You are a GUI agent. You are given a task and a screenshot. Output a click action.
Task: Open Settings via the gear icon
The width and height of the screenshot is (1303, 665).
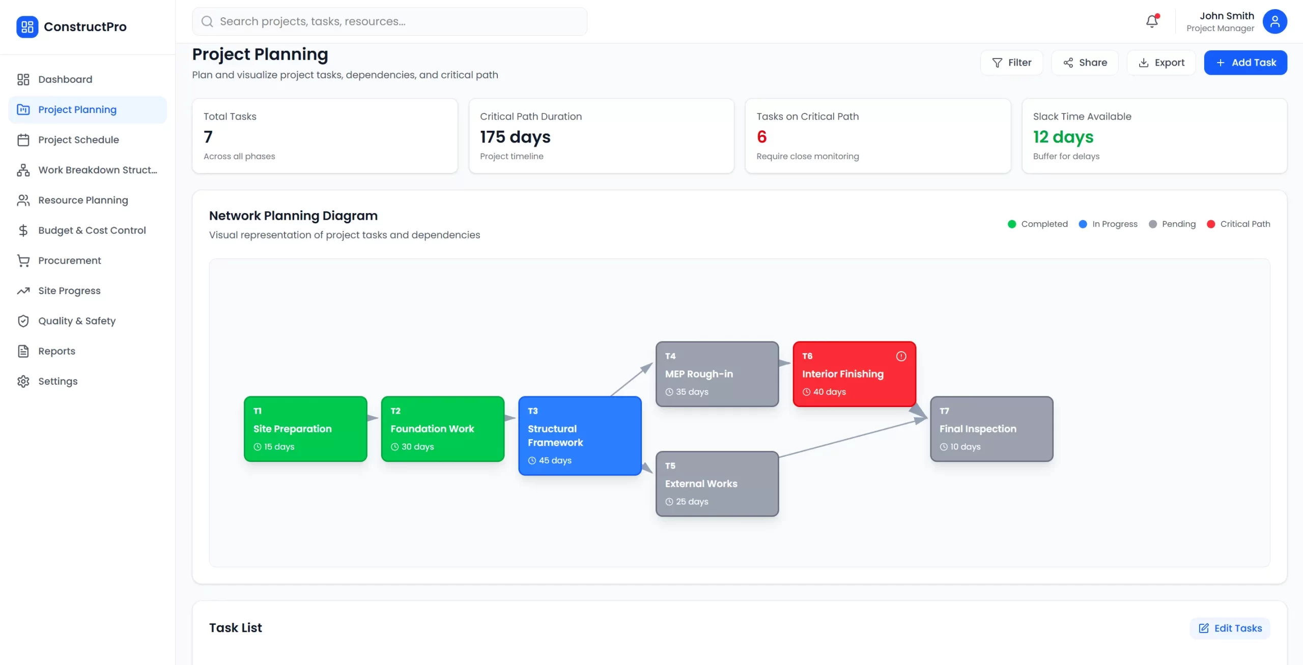[23, 381]
